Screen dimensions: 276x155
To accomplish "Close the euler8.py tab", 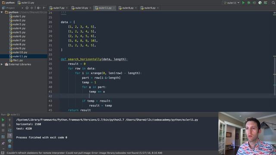I will 136,8.
